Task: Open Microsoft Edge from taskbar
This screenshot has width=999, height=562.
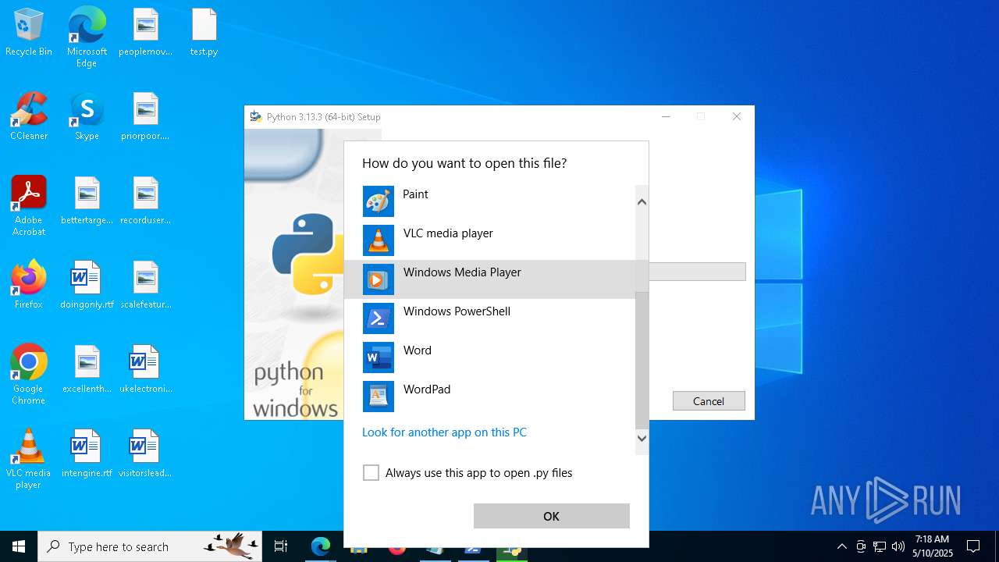Action: (x=321, y=546)
